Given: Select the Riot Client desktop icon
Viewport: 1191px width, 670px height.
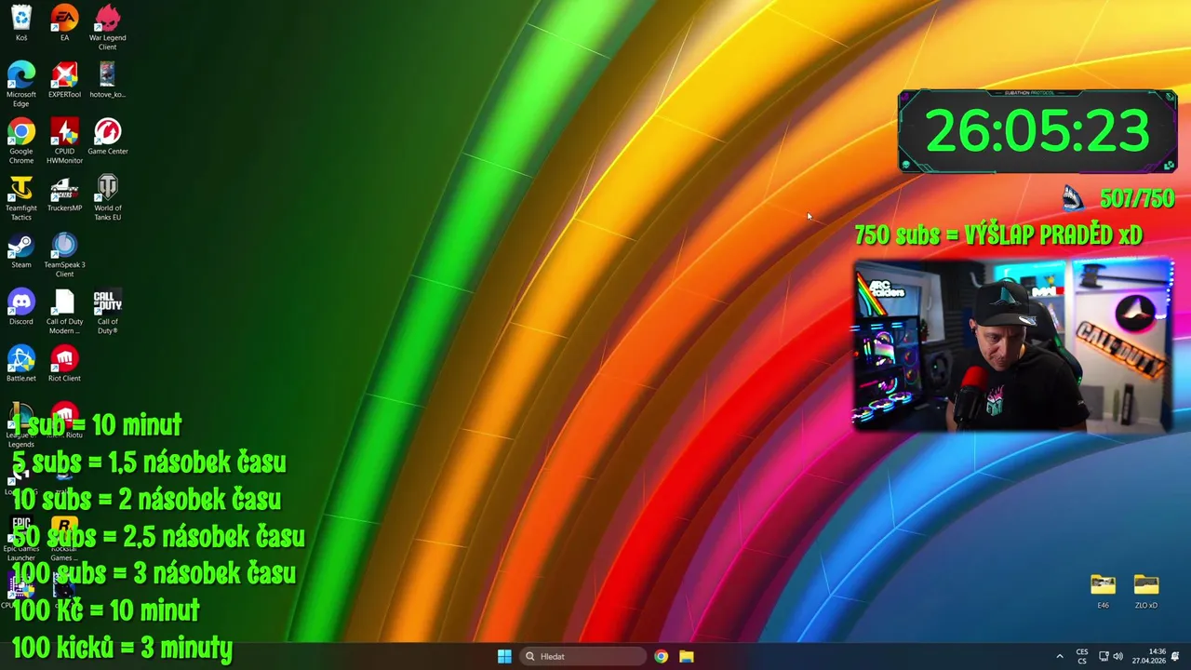Looking at the screenshot, I should (x=64, y=364).
